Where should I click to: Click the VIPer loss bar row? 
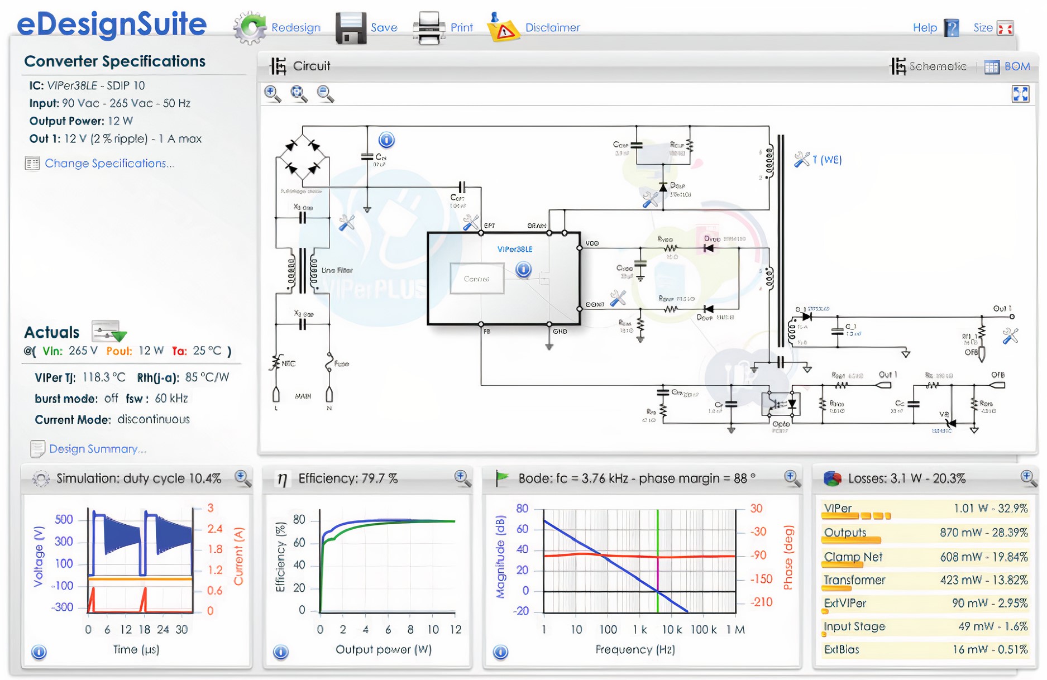tap(925, 509)
